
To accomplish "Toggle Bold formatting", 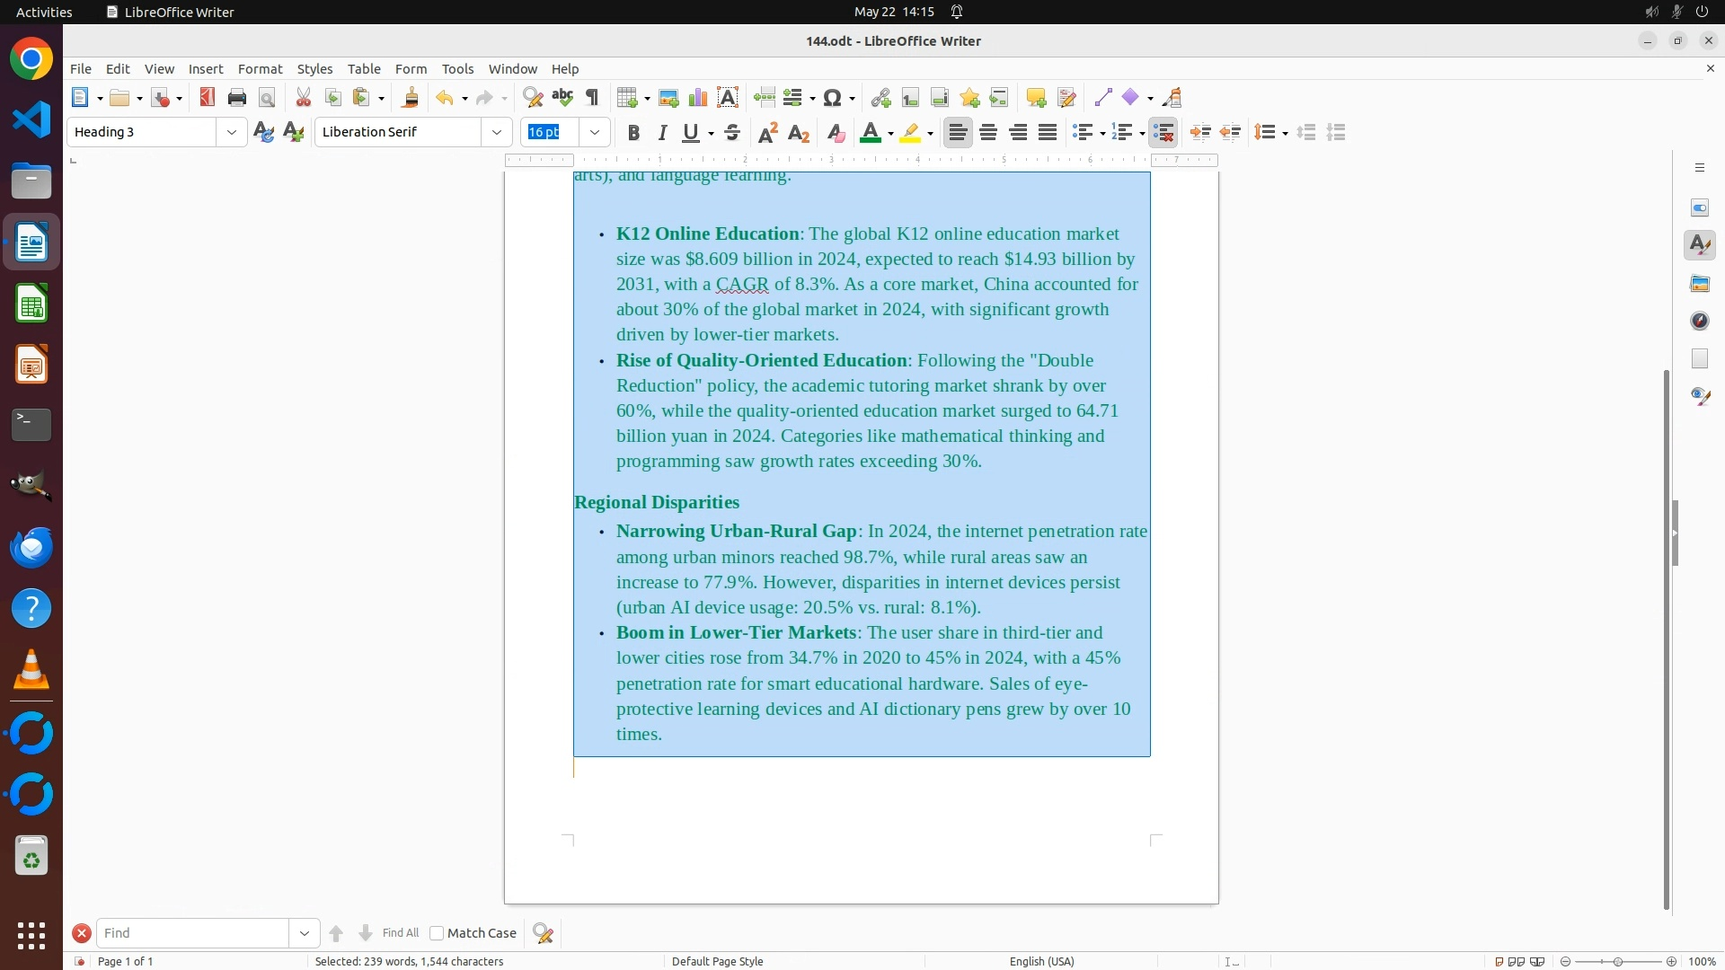I will (x=633, y=133).
